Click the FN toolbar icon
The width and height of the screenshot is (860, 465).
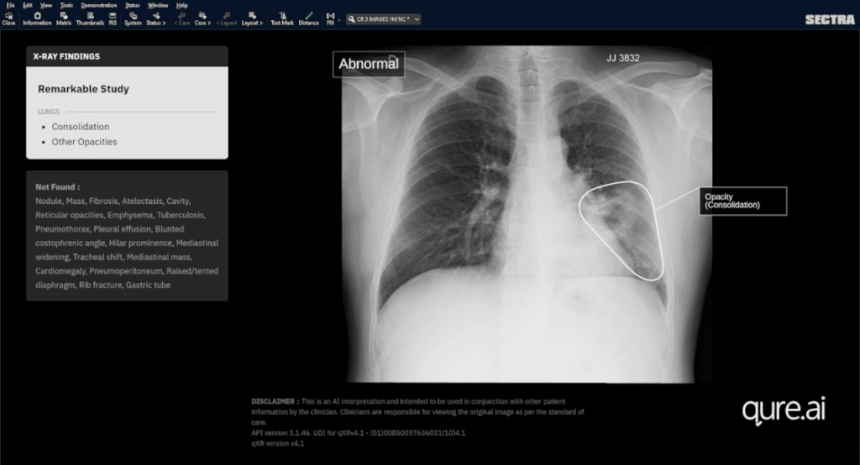pyautogui.click(x=330, y=19)
